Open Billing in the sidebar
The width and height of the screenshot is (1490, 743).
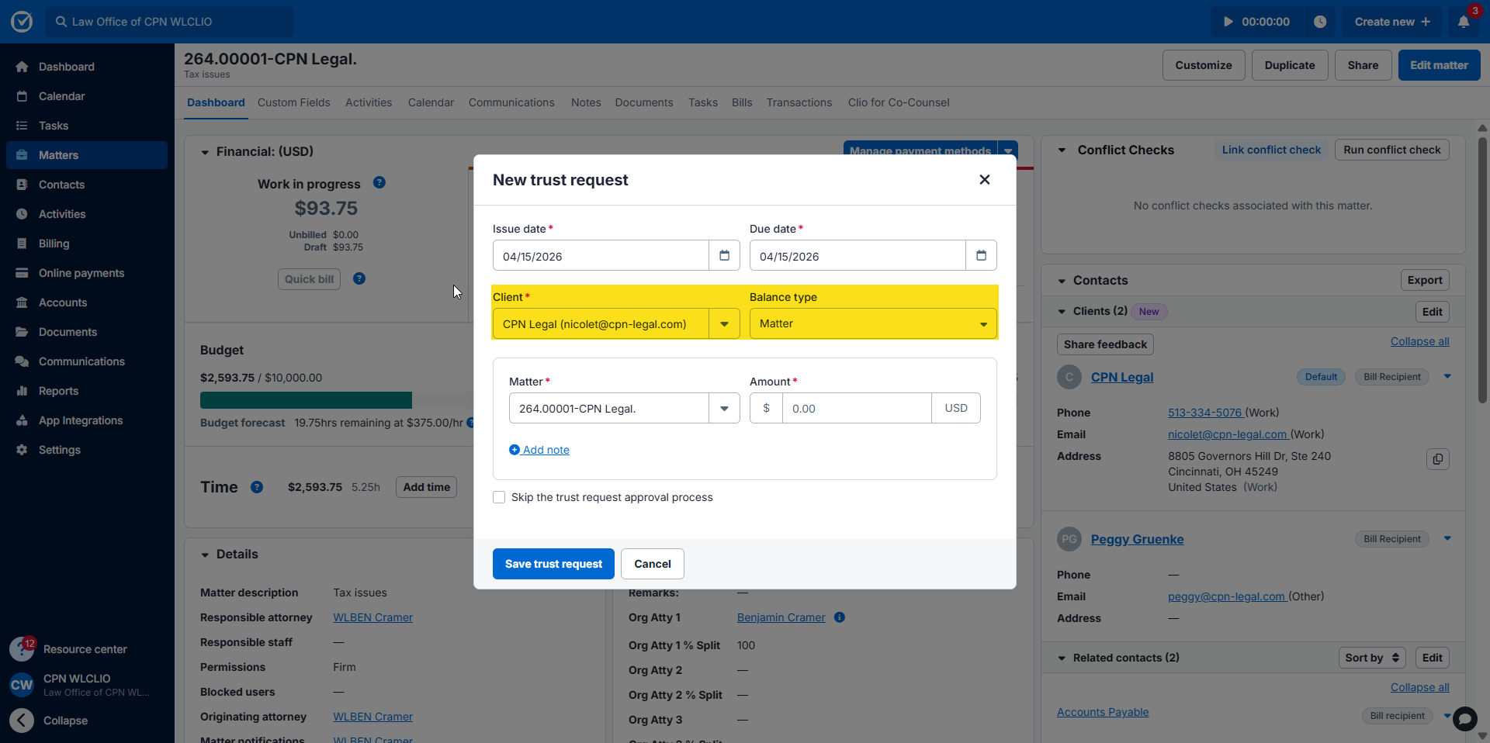[54, 244]
